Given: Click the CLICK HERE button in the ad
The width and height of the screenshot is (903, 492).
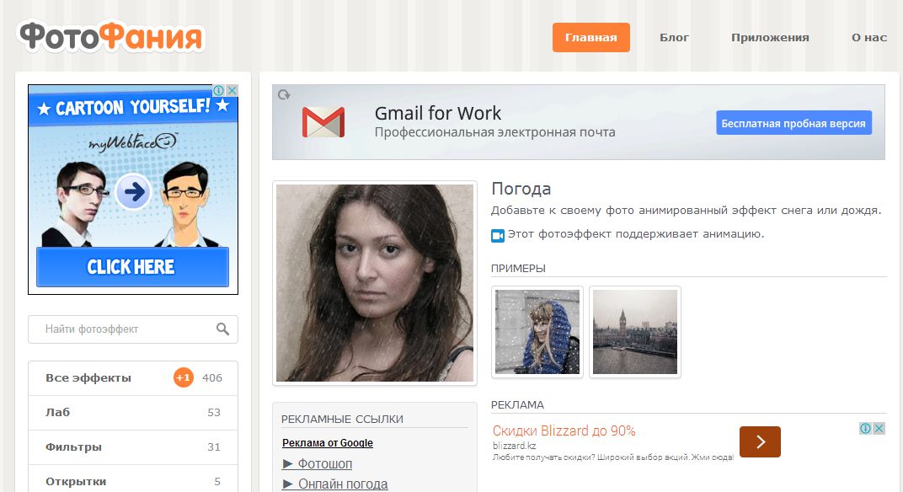Looking at the screenshot, I should coord(132,267).
